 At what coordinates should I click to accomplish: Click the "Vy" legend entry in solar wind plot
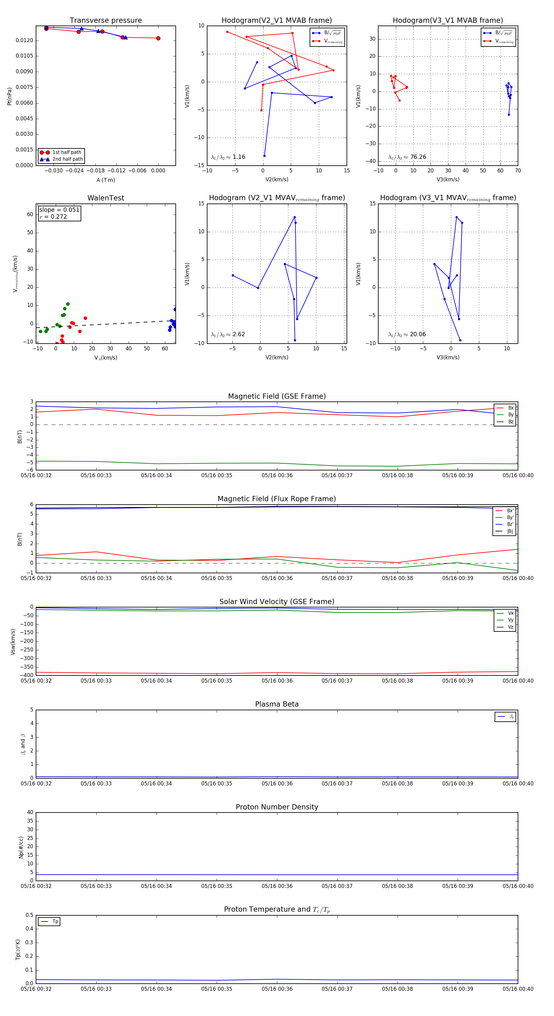click(505, 620)
